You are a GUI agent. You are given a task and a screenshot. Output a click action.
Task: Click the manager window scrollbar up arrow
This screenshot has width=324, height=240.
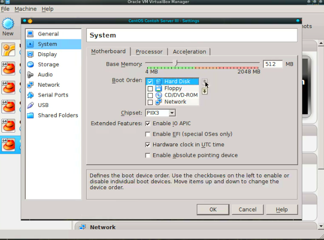[321, 43]
